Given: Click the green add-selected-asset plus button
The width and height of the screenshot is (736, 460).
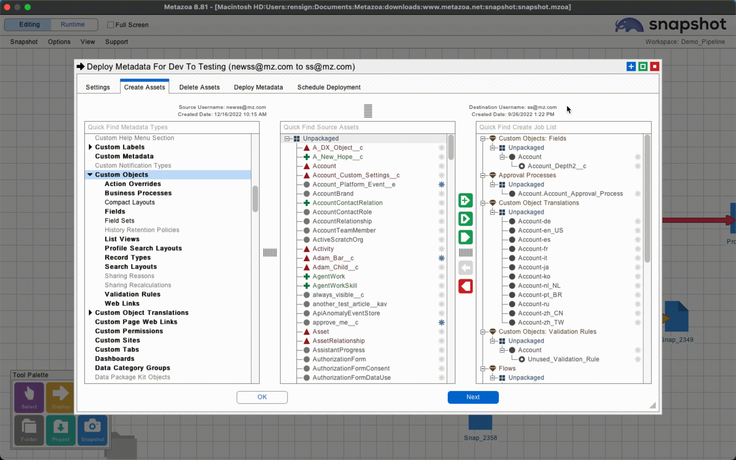Looking at the screenshot, I should [x=465, y=201].
